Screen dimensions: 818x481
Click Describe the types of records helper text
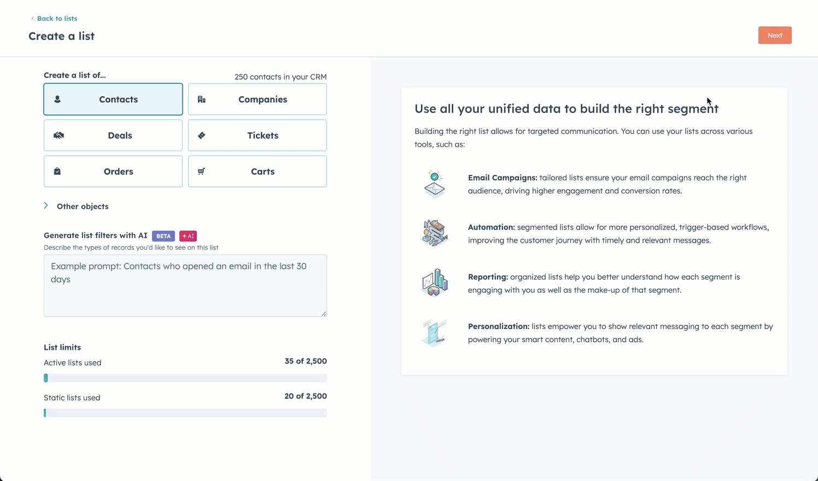click(131, 248)
